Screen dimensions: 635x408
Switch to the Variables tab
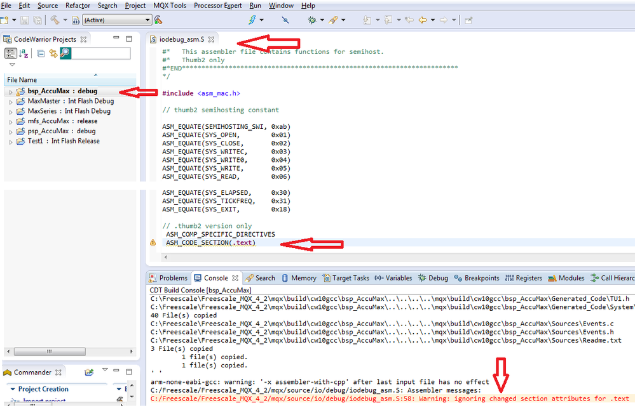pos(393,278)
